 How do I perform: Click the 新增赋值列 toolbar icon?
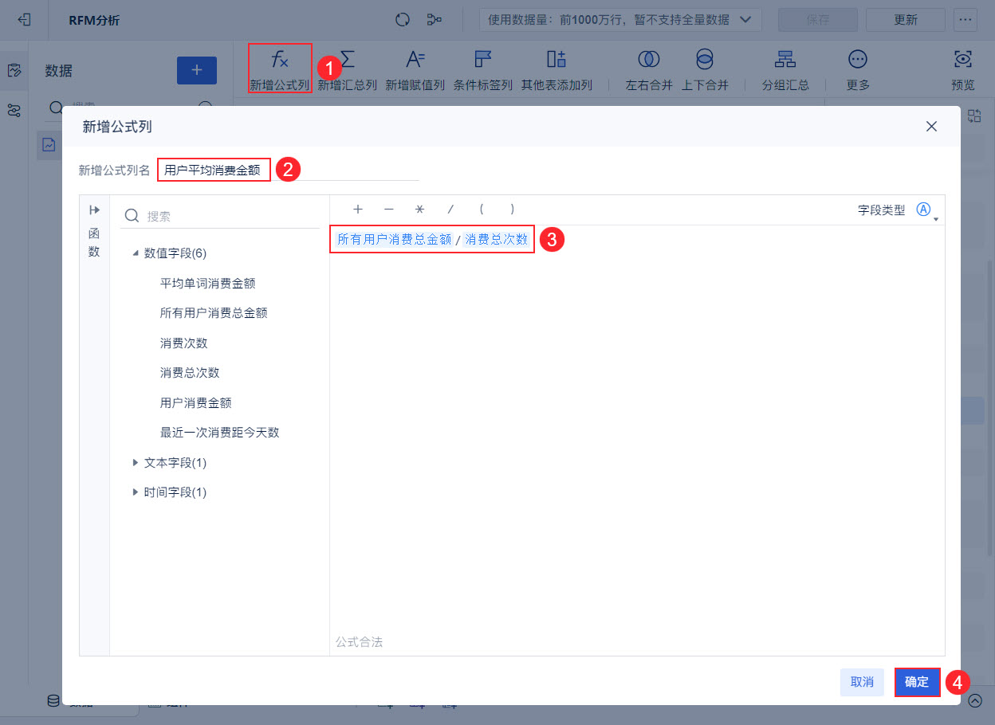point(415,59)
